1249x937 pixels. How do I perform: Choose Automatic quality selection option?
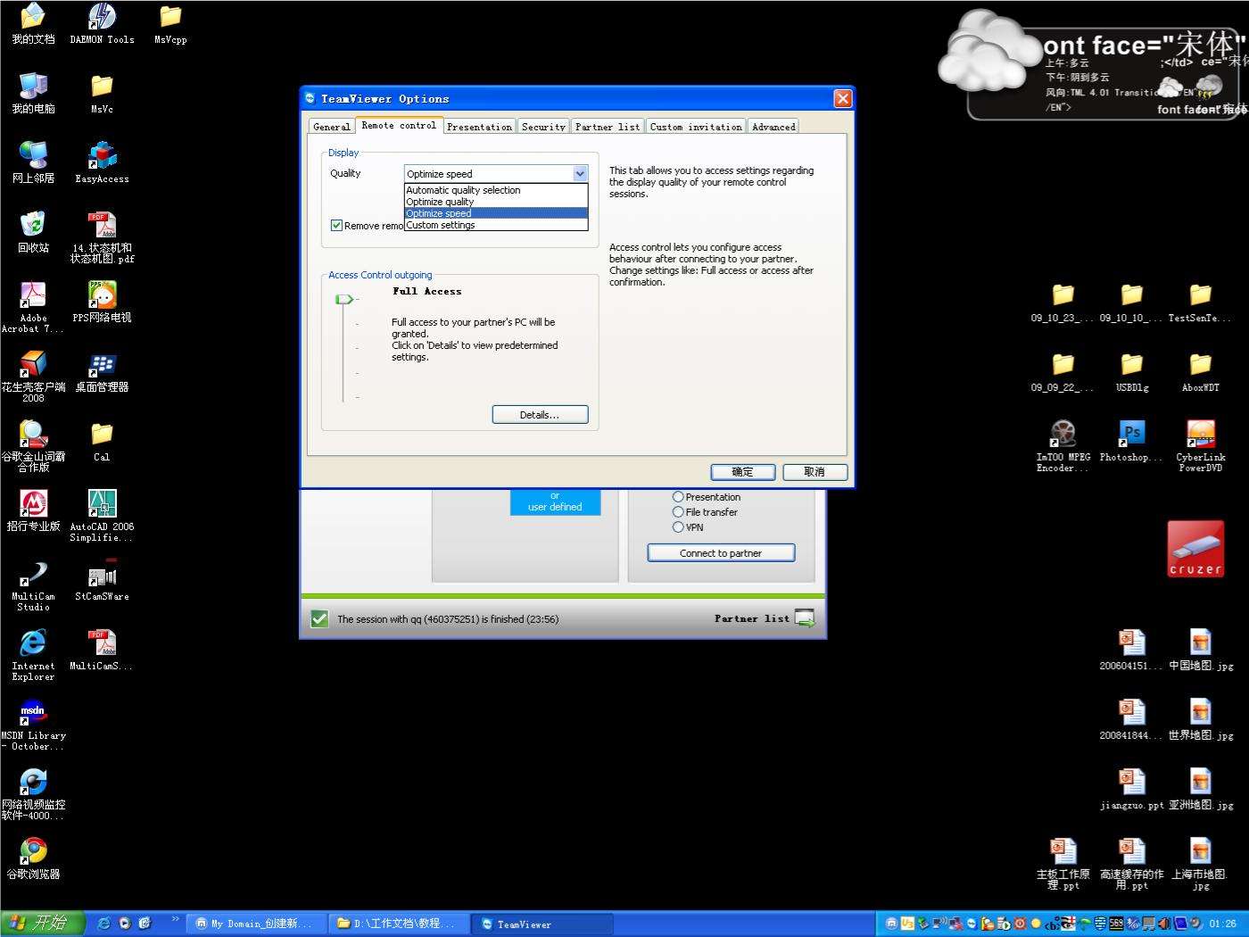click(496, 190)
